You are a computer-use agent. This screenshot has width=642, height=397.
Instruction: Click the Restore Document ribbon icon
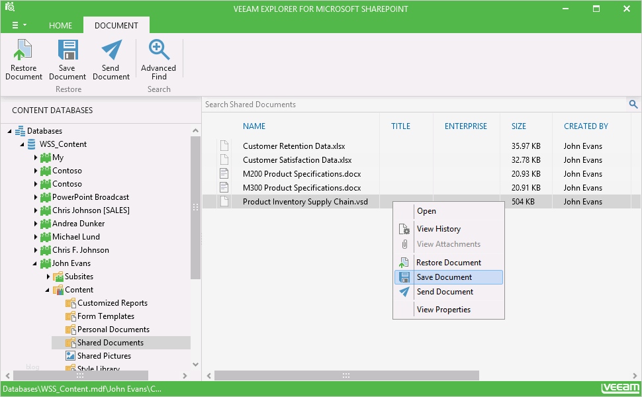click(23, 50)
